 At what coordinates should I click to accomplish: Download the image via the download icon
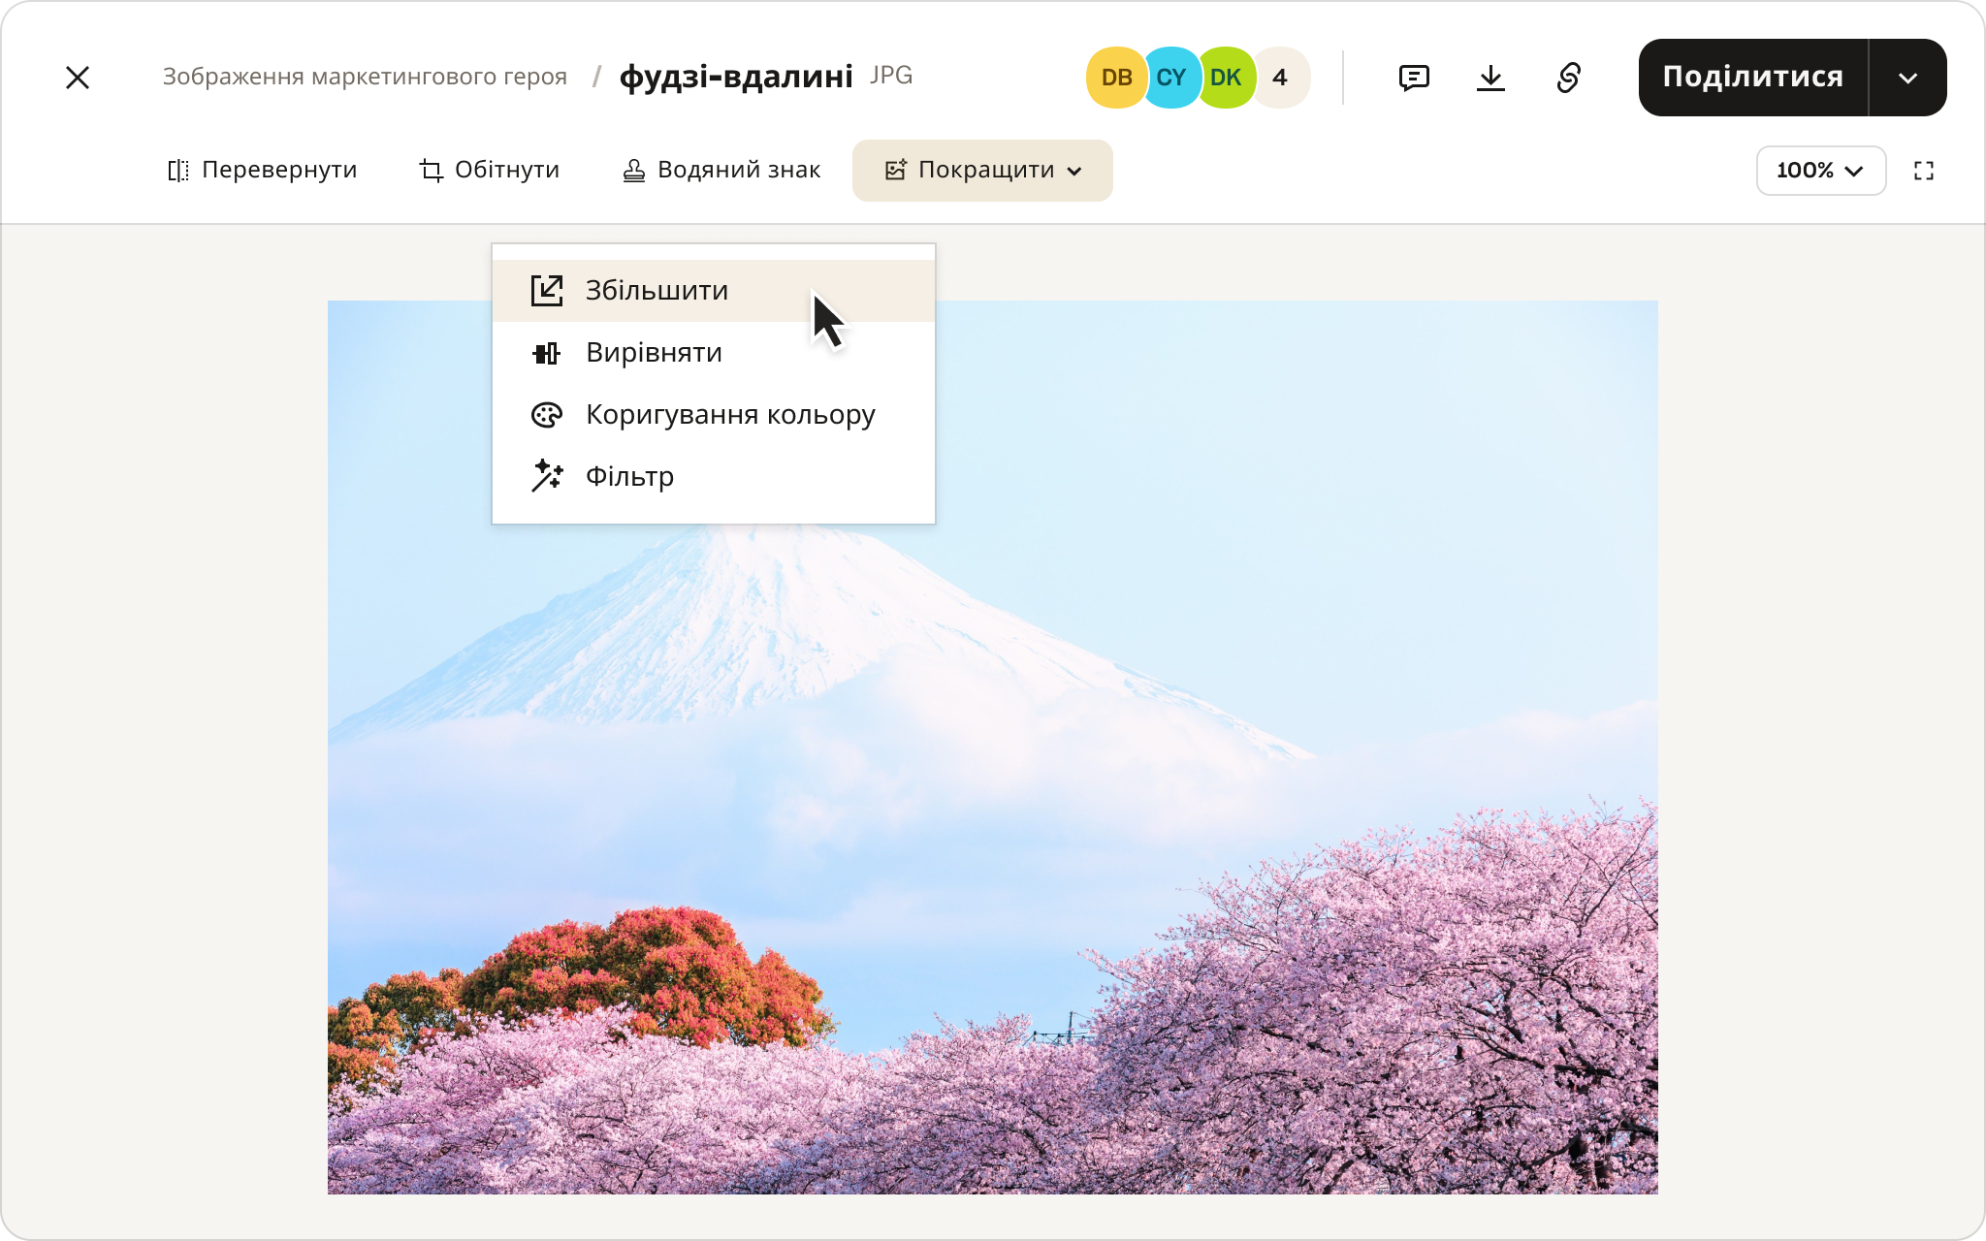(1490, 78)
